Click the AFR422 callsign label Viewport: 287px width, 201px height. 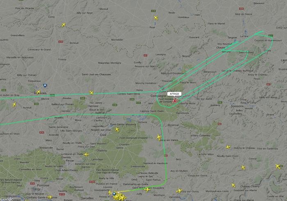[x=174, y=94]
